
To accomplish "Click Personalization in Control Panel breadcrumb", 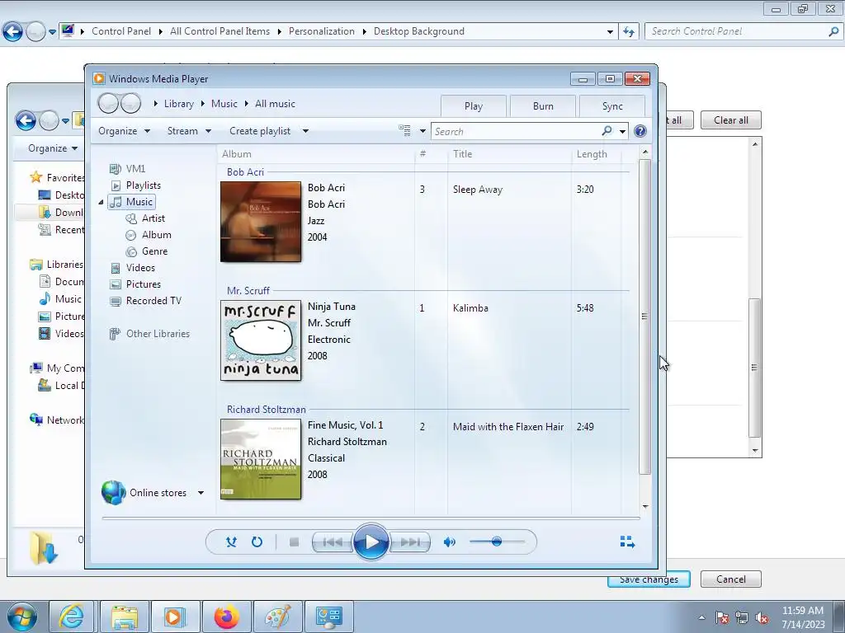I will [322, 31].
